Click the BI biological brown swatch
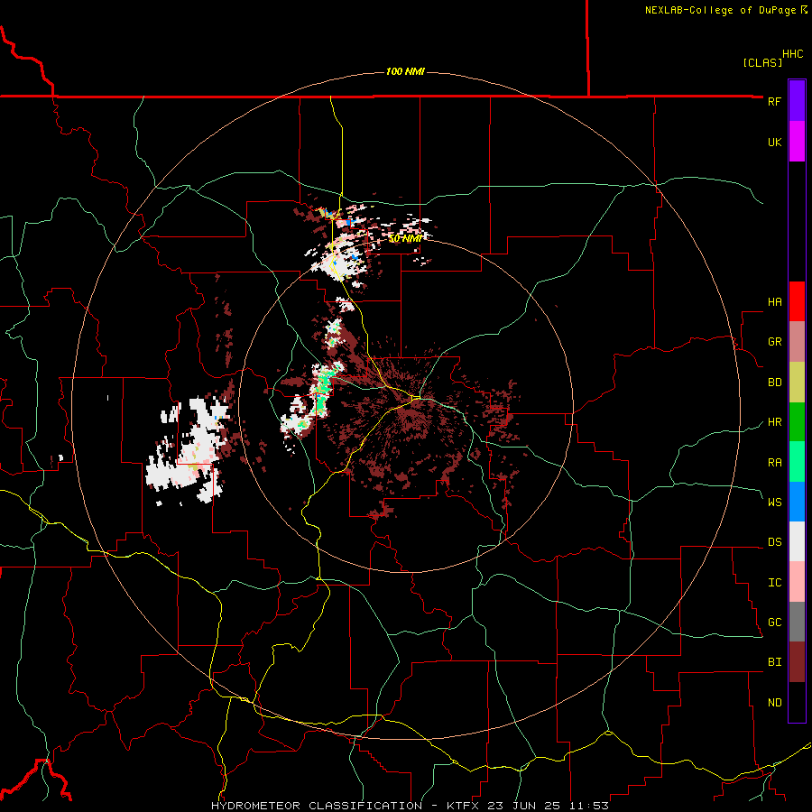Viewport: 812px width, 812px height. click(797, 662)
